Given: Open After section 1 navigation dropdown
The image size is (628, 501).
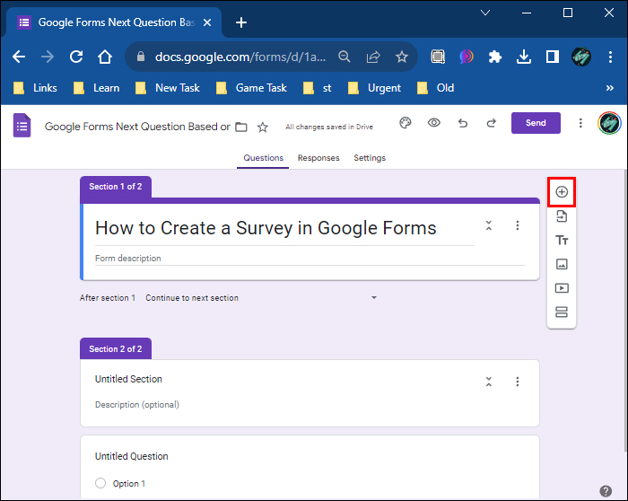Looking at the screenshot, I should click(261, 298).
